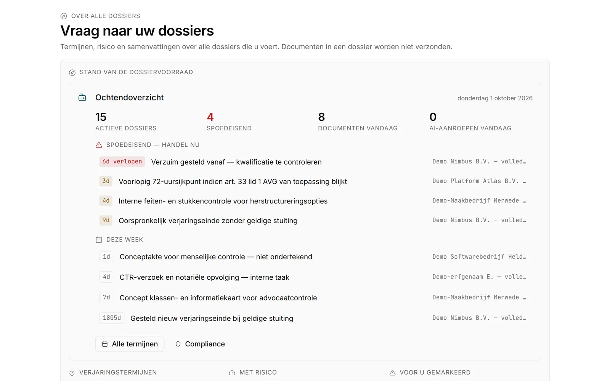Image resolution: width=610 pixels, height=381 pixels.
Task: Open Voorlopig 72-uursijkpunt AVG deadline
Action: pyautogui.click(x=313, y=181)
